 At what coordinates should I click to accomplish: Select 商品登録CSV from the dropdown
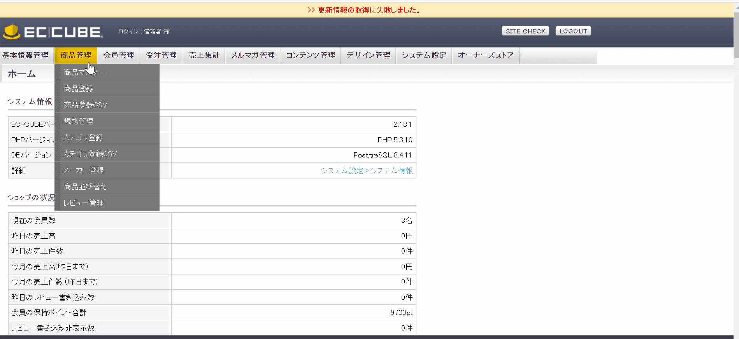coord(85,105)
